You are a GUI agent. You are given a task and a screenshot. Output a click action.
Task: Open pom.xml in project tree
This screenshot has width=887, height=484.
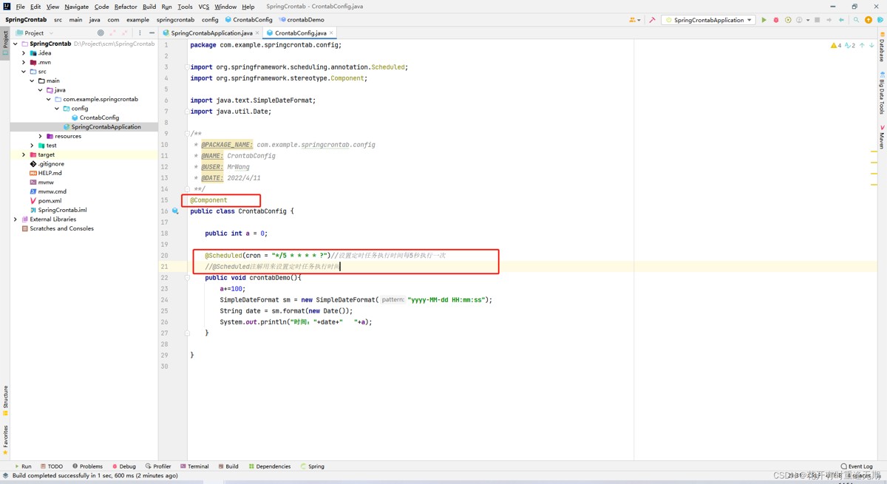50,201
